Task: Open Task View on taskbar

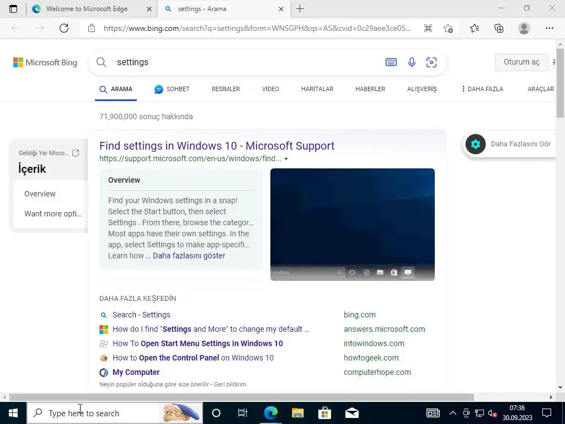Action: pos(243,413)
